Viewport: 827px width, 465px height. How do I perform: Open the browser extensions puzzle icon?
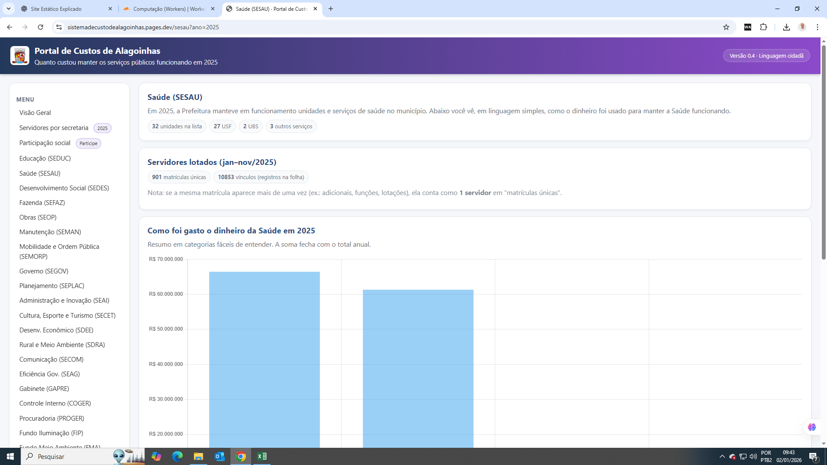point(763,27)
